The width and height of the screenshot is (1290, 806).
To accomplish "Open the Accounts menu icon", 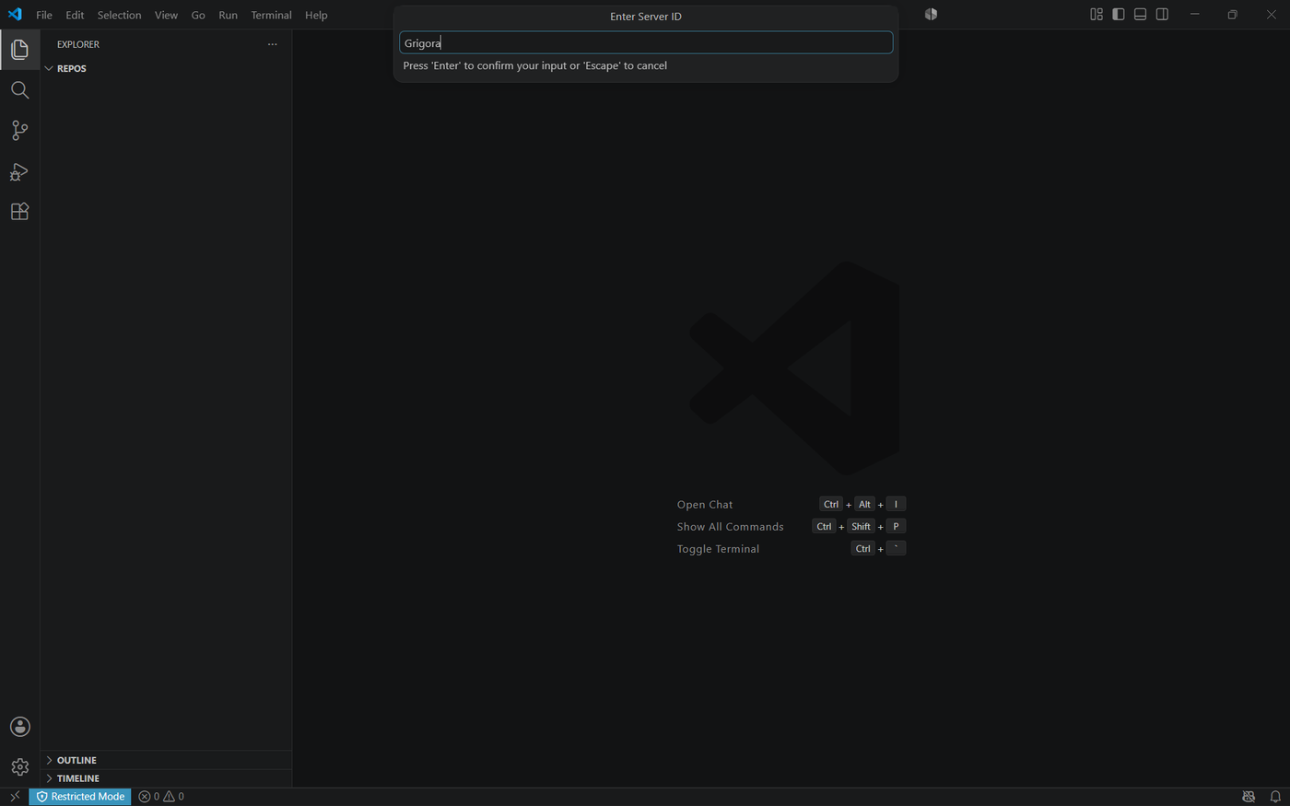I will pyautogui.click(x=19, y=727).
